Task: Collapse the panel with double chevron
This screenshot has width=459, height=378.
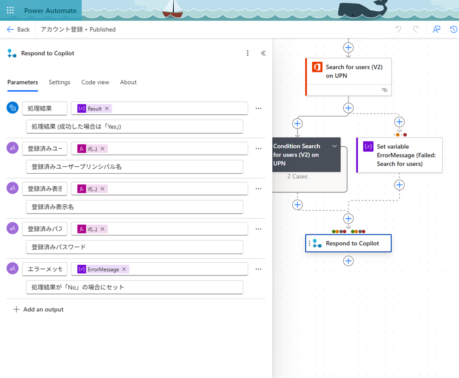Action: pyautogui.click(x=263, y=53)
